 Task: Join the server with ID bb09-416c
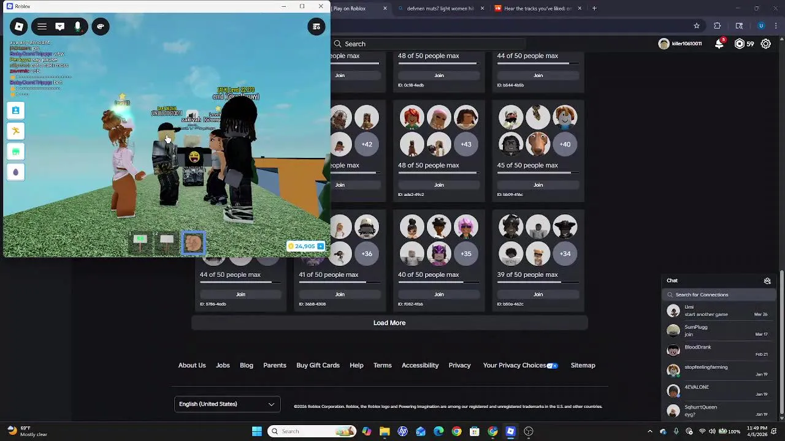point(538,185)
